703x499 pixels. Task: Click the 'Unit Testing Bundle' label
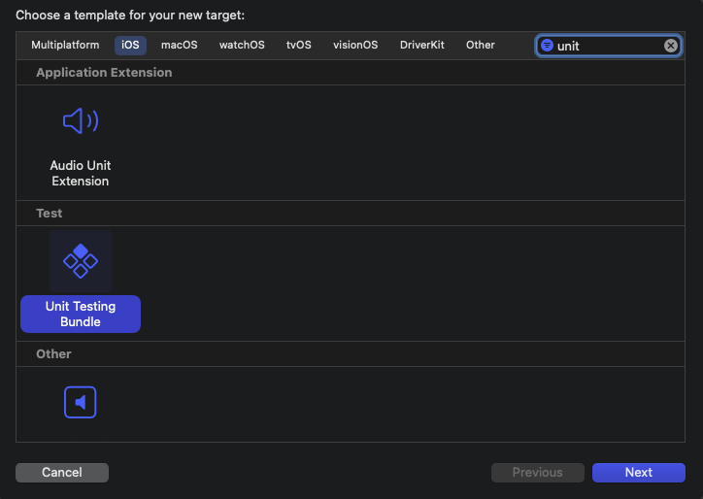click(81, 314)
